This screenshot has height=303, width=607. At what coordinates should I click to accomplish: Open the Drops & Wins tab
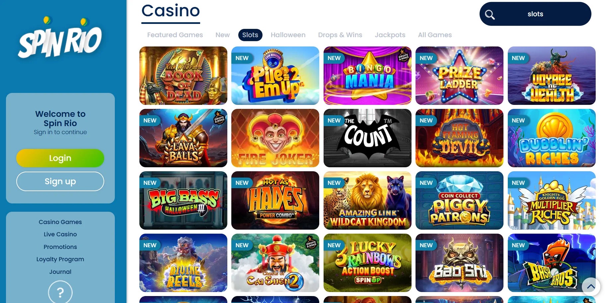click(340, 35)
